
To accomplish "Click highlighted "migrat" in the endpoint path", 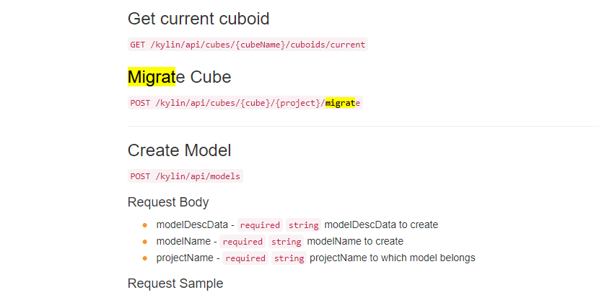I will [340, 103].
